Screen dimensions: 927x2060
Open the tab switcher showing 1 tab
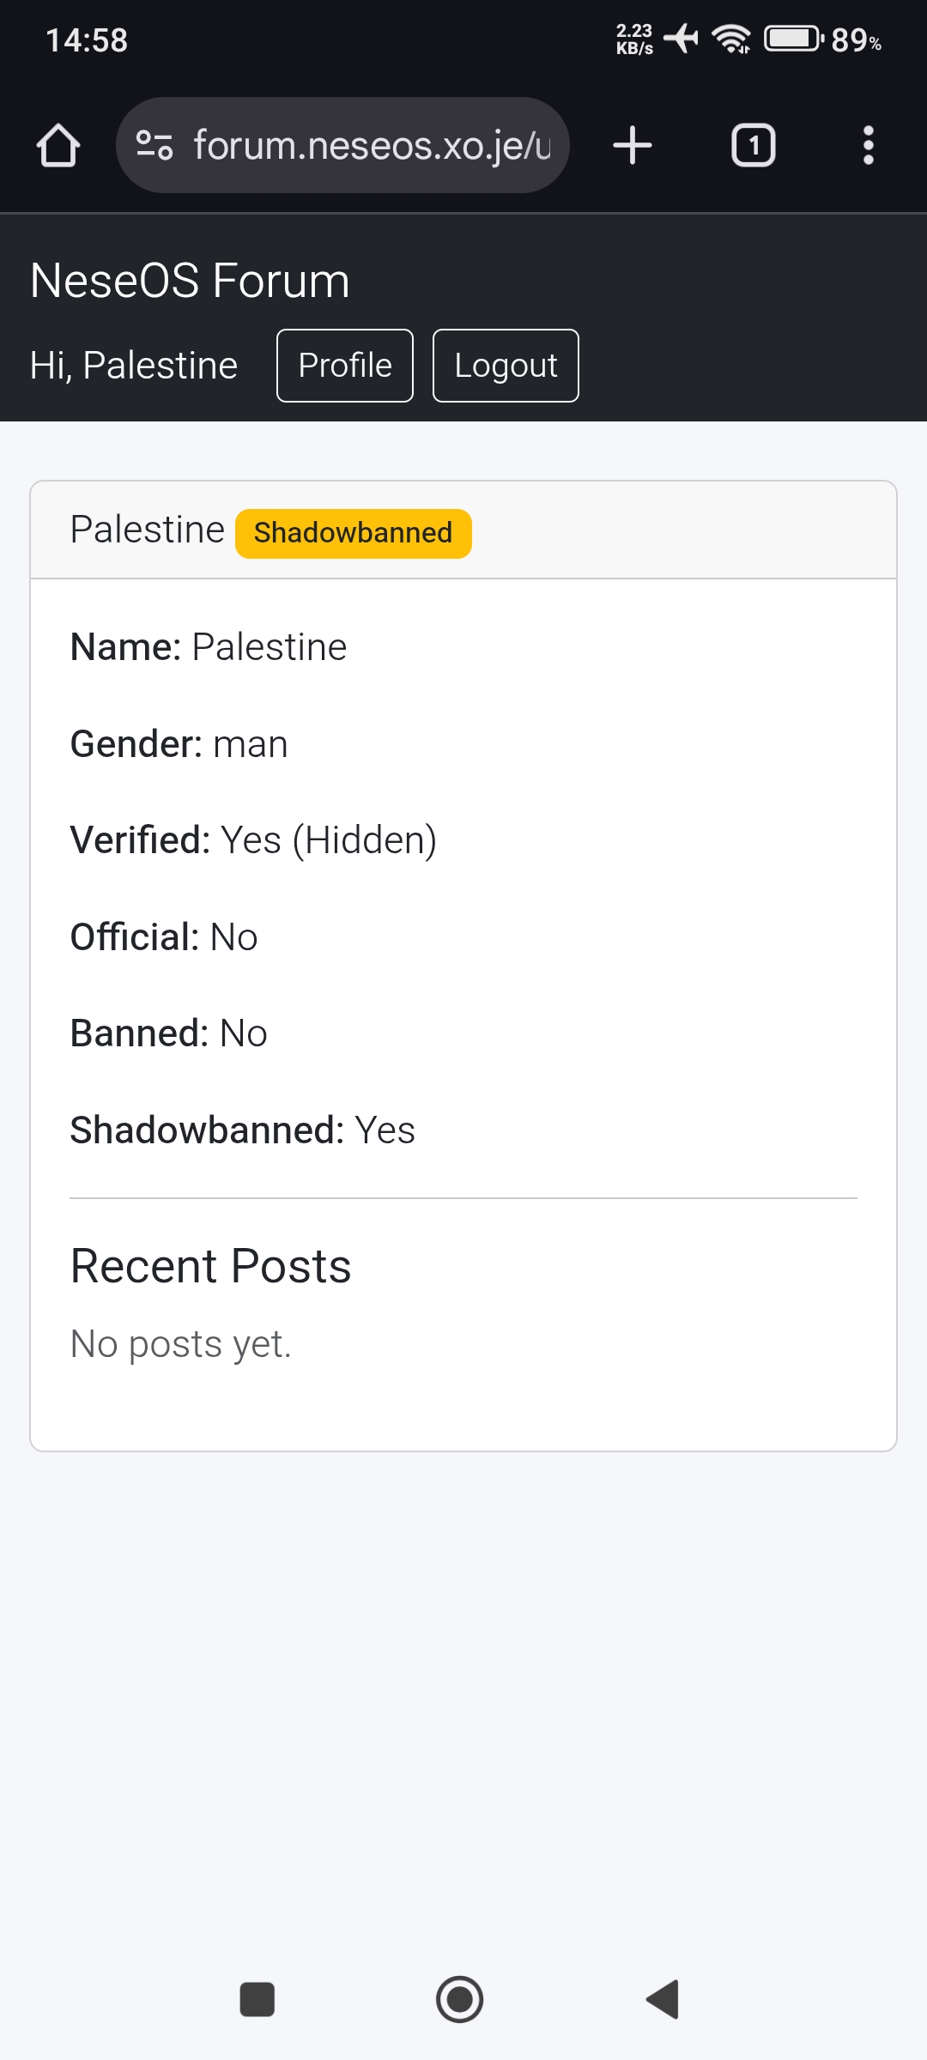[753, 145]
